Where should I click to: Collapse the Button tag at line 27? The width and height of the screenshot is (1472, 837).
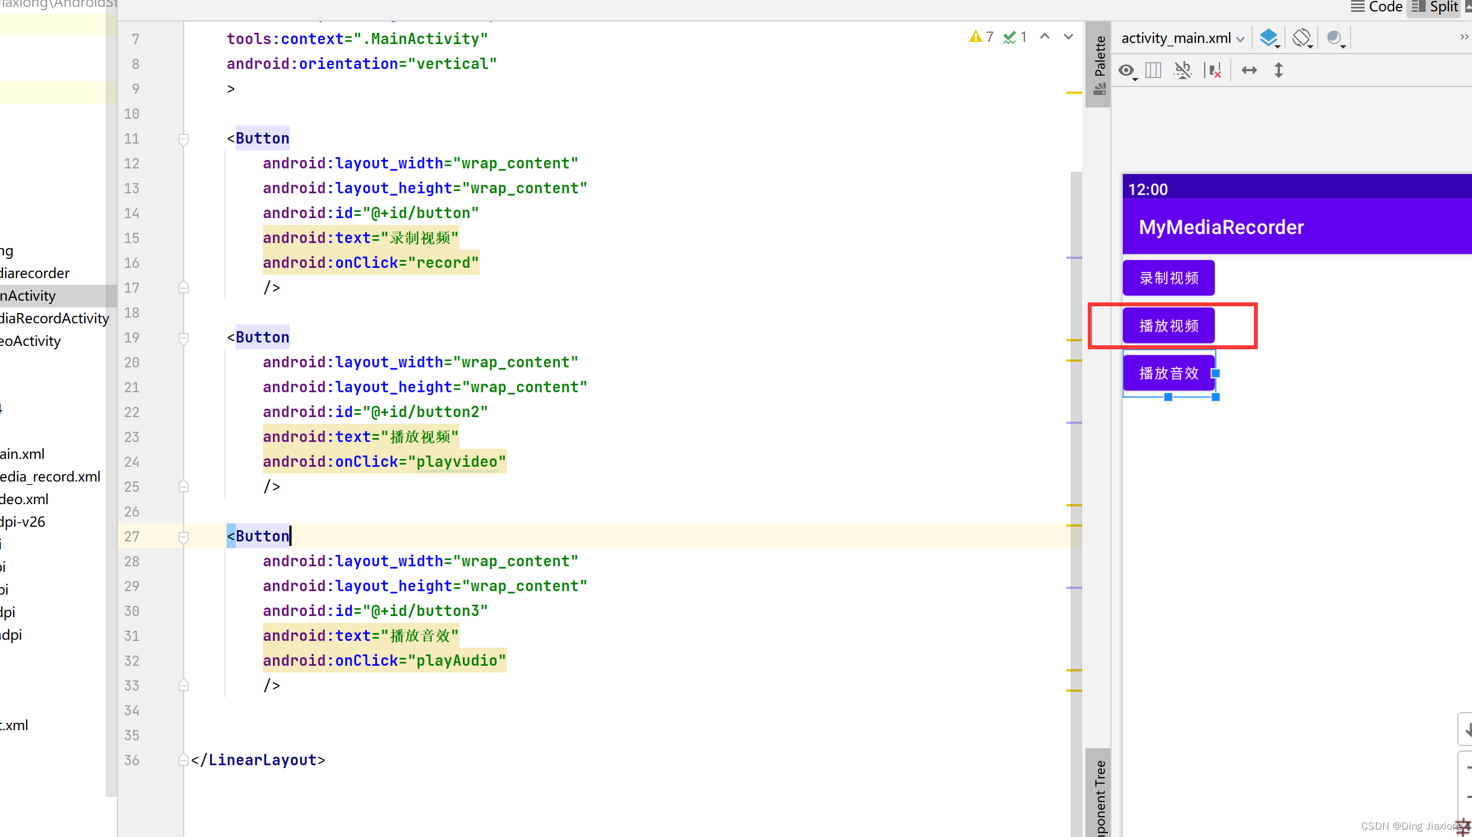[183, 537]
